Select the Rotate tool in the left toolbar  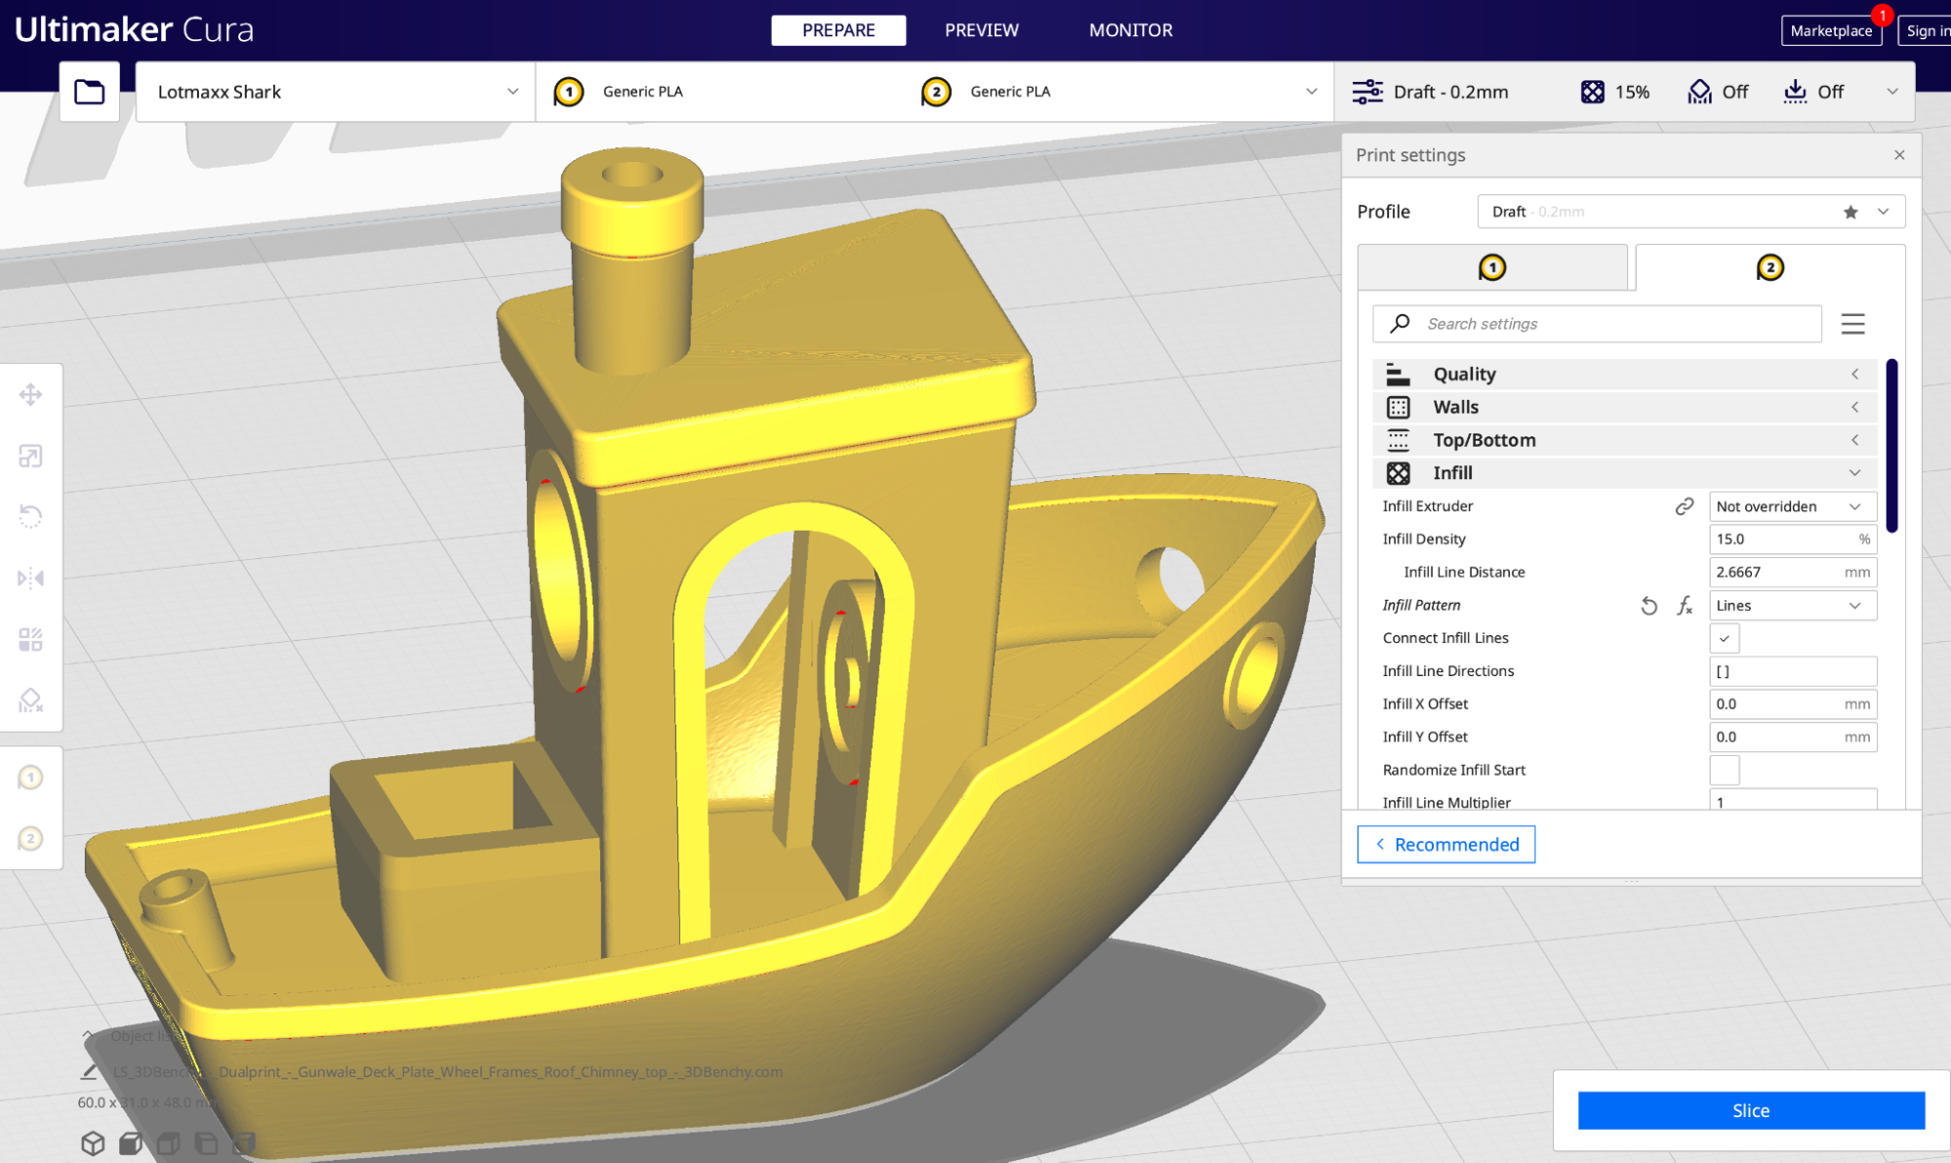(x=30, y=516)
